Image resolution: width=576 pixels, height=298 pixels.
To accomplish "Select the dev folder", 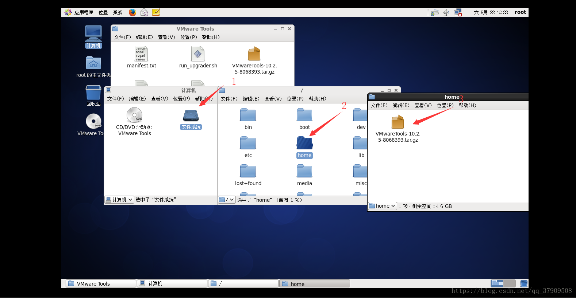I will [x=361, y=119].
